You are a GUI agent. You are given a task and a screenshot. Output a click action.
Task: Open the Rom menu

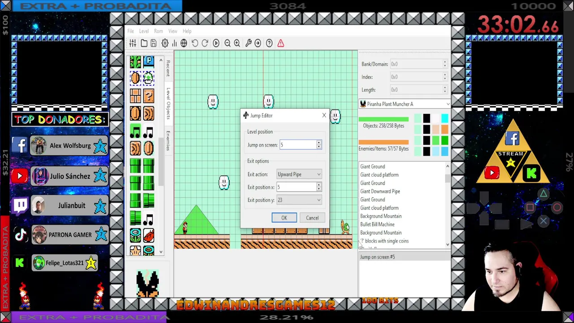click(158, 31)
